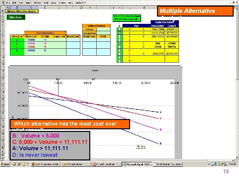Select fixed cost cell 150000 for alternative C
This screenshot has height=179, width=239.
31,47
